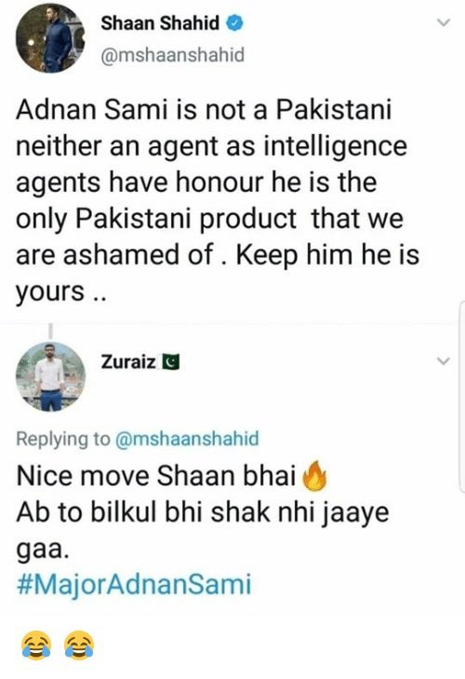Click the fire emoji after Shaan bhai
Viewport: 465px width, 679px height.
tap(314, 476)
